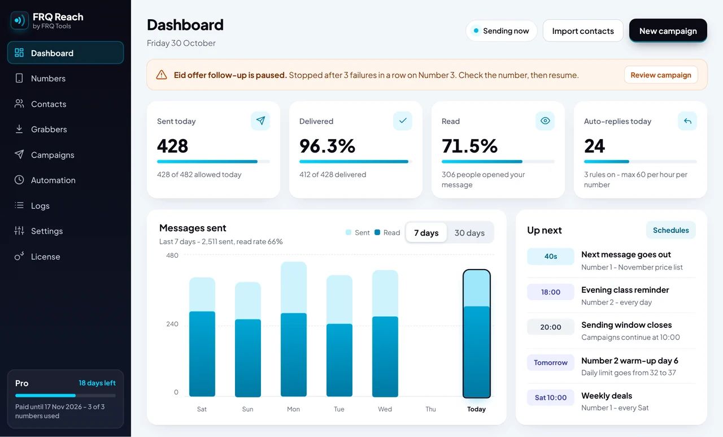Click the "Messages sent" chart title
Image resolution: width=723 pixels, height=437 pixels.
(193, 228)
